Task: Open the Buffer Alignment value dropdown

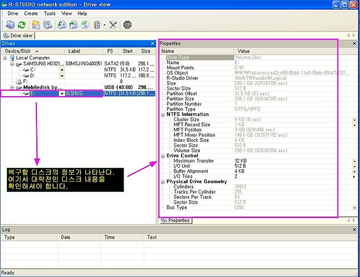Action: pyautogui.click(x=354, y=172)
